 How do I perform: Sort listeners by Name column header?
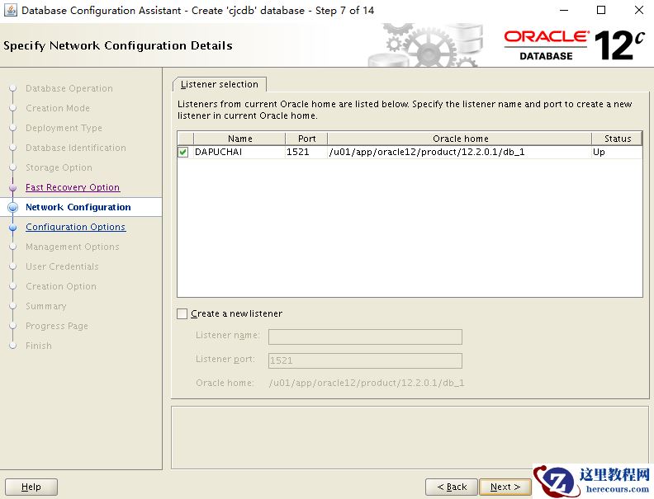239,139
